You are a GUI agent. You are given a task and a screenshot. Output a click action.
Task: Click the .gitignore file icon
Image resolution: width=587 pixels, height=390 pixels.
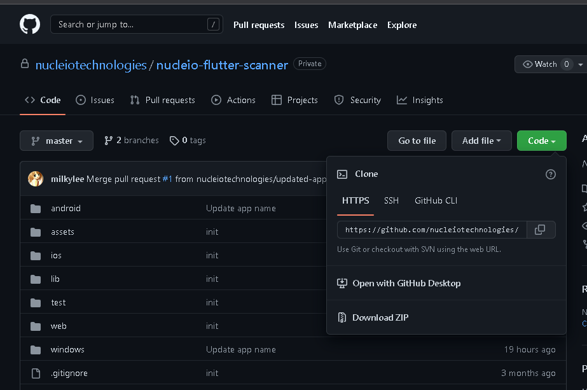pos(36,373)
